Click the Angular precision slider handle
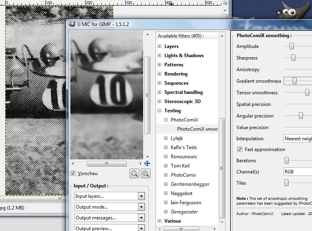Screen dimensions: 312x231 tap(301, 115)
